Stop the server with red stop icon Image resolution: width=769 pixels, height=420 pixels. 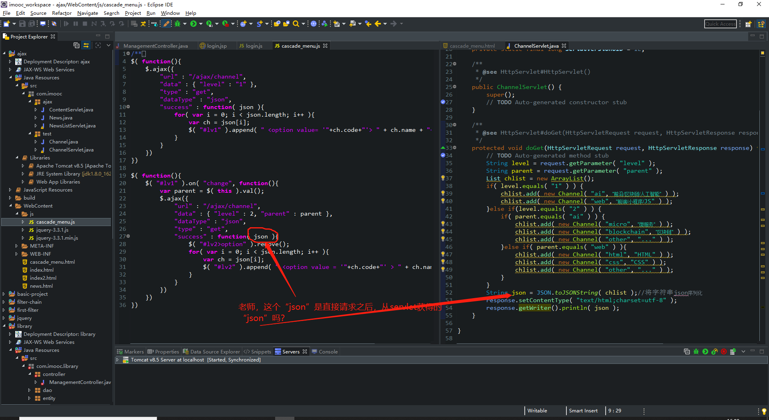pos(724,351)
